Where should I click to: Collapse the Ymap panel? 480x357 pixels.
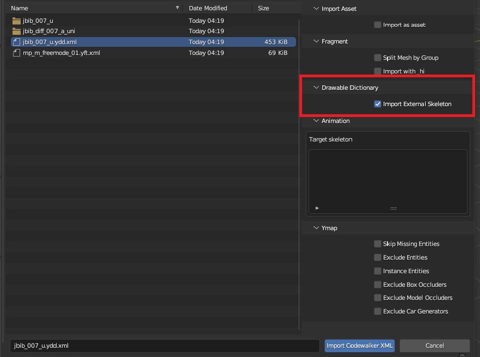pyautogui.click(x=316, y=228)
